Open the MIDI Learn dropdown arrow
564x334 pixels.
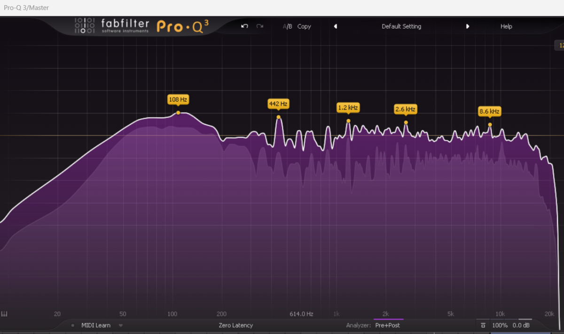121,325
